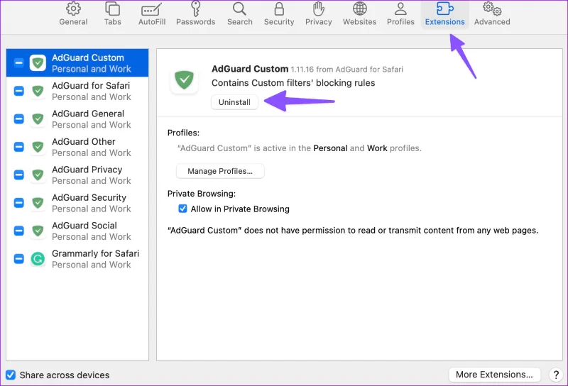568x386 pixels.
Task: Toggle the AdGuard Privacy extension checkbox
Action: point(19,175)
